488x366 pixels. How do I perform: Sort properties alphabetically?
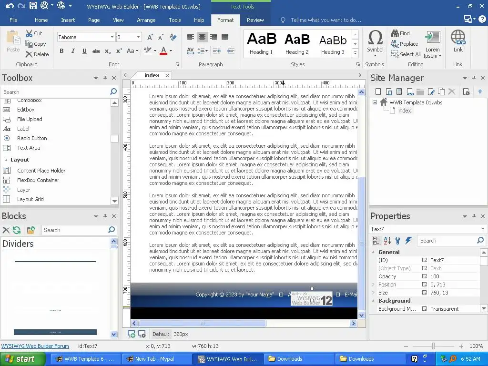click(387, 240)
